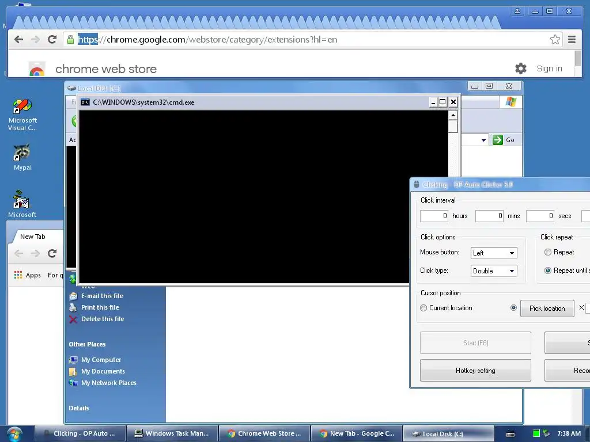
Task: Switch to Clicking - OP Auto taskbar item
Action: tap(80, 433)
